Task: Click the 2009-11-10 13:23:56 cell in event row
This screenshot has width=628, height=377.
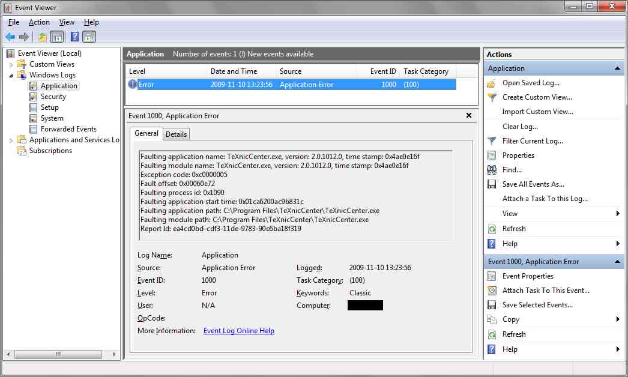Action: (241, 85)
